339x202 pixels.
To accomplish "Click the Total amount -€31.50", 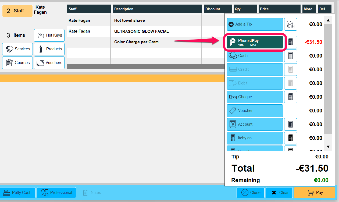I will pyautogui.click(x=312, y=168).
